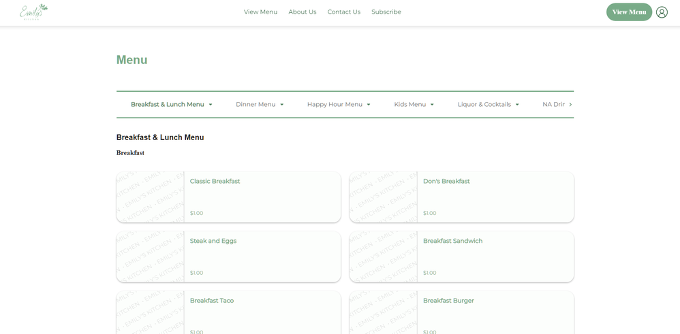The image size is (680, 334).
Task: Click the green View Menu button
Action: (x=628, y=12)
